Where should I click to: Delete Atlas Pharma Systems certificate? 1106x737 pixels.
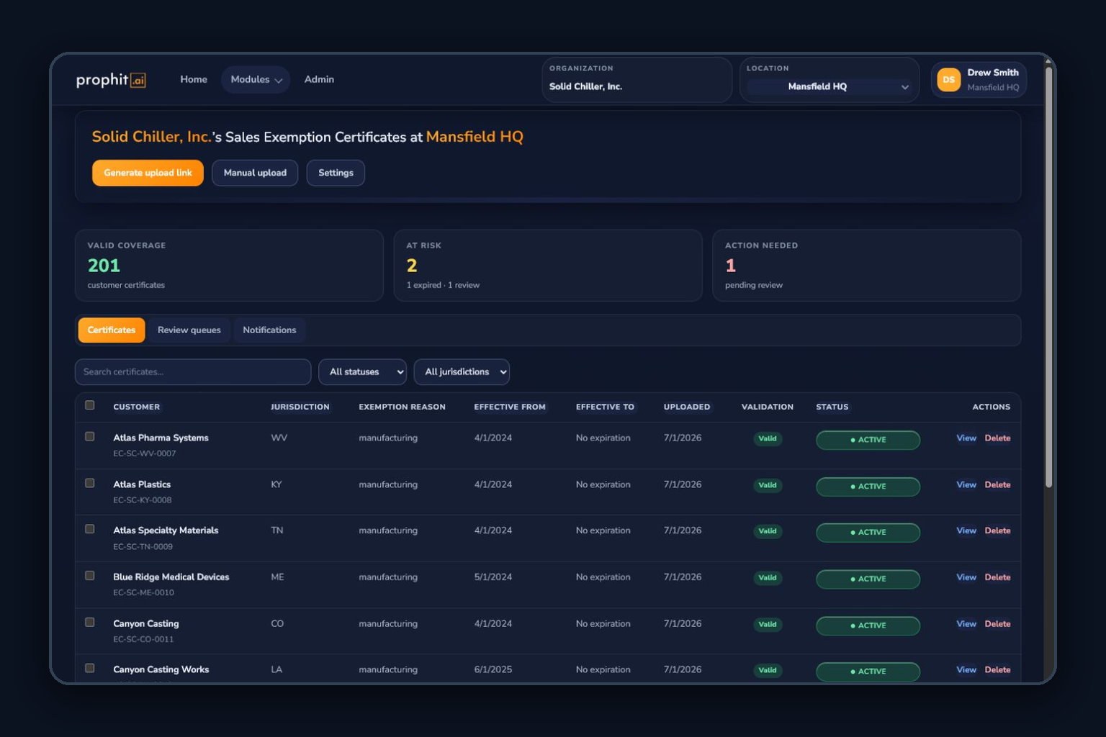click(997, 438)
